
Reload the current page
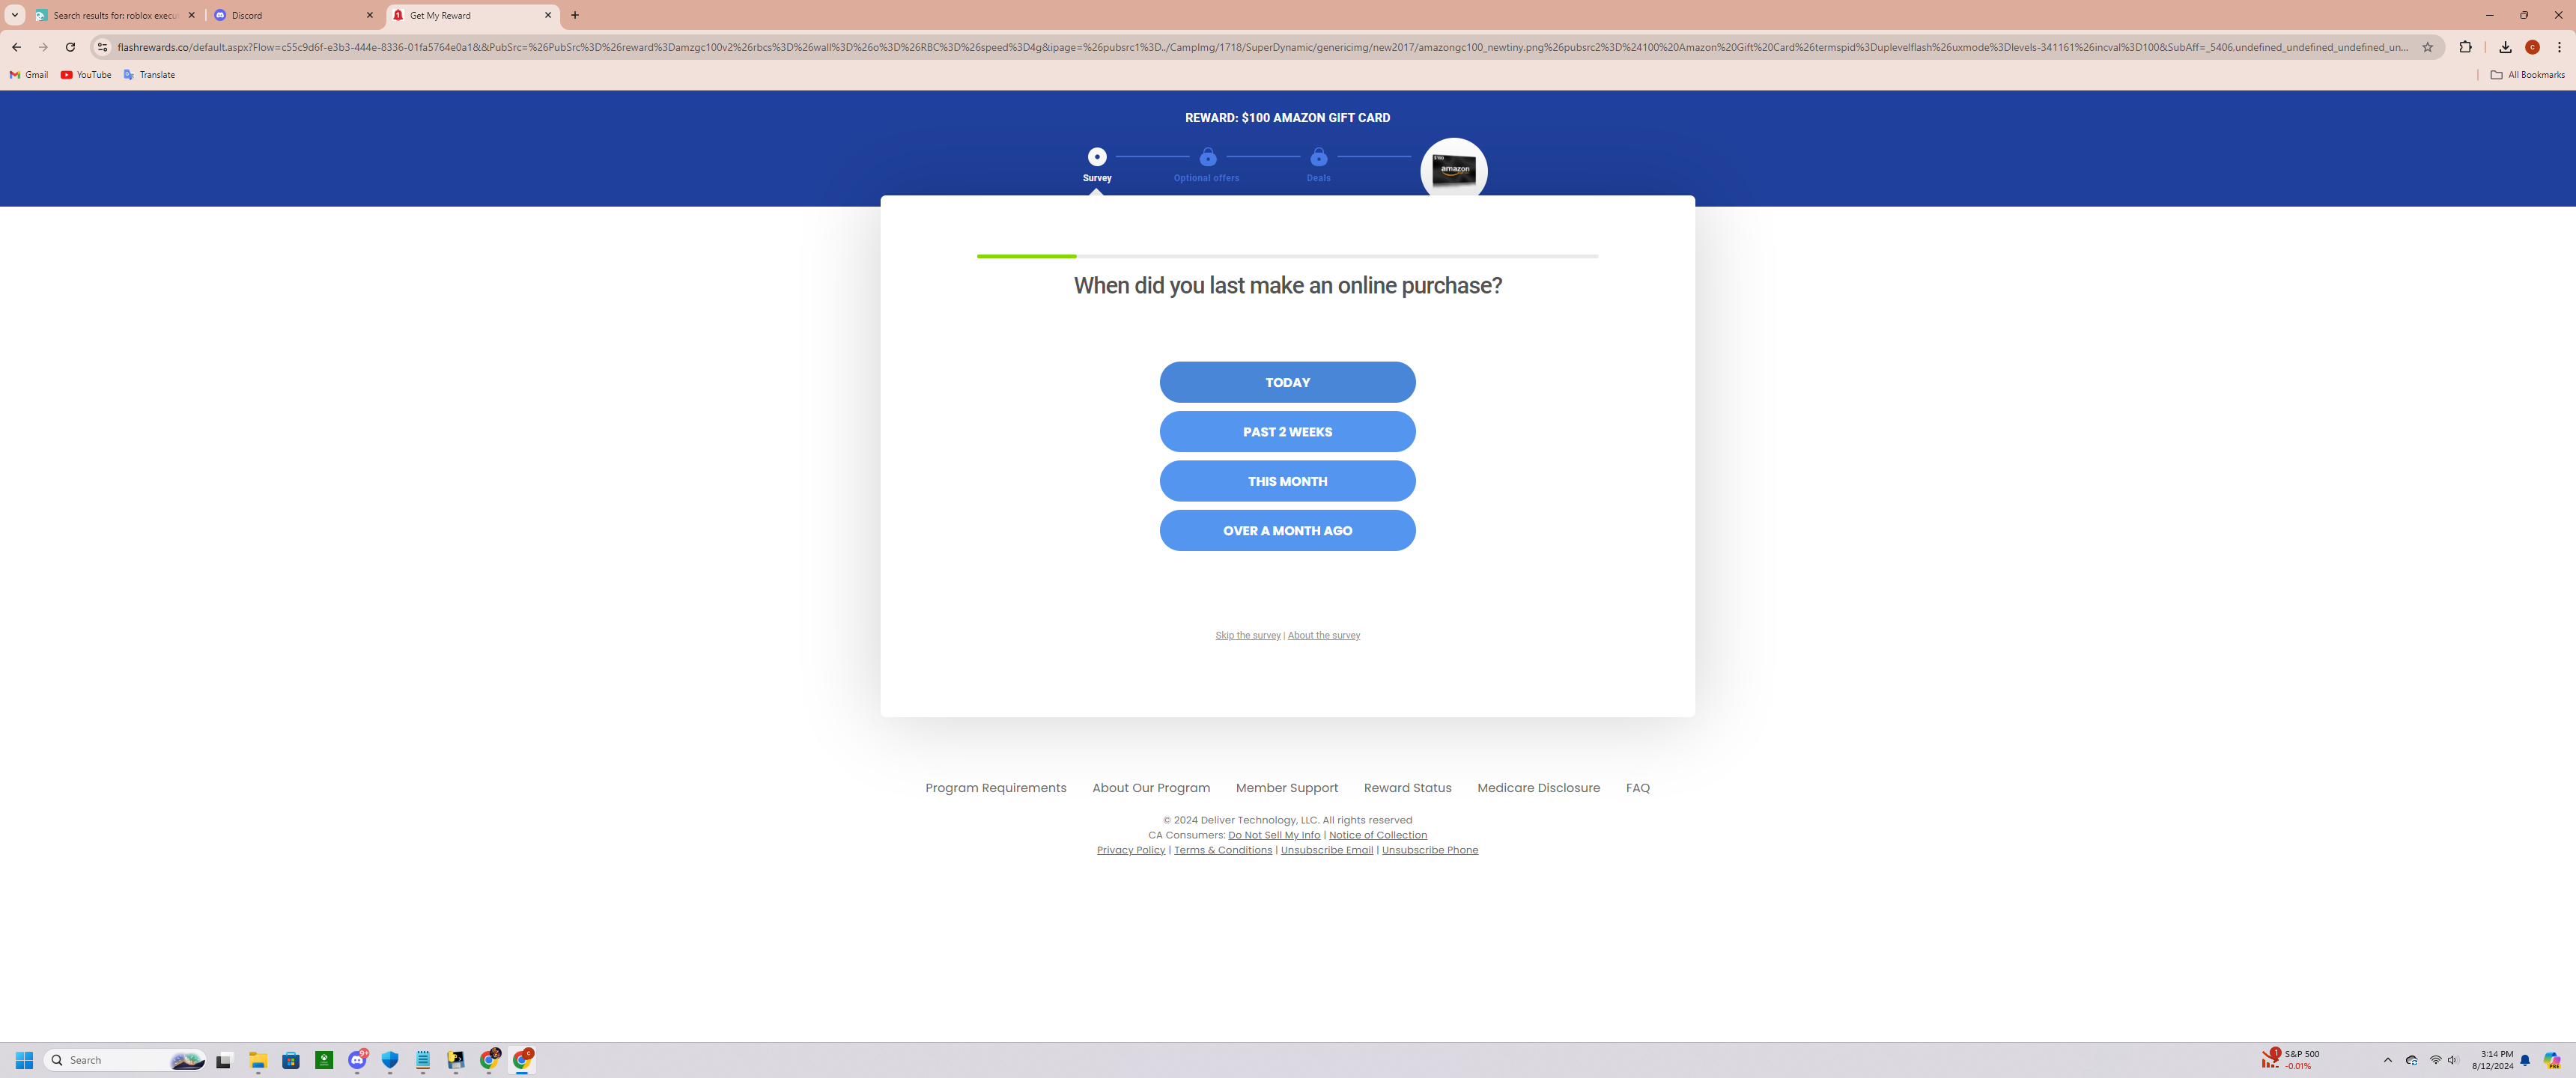[70, 47]
